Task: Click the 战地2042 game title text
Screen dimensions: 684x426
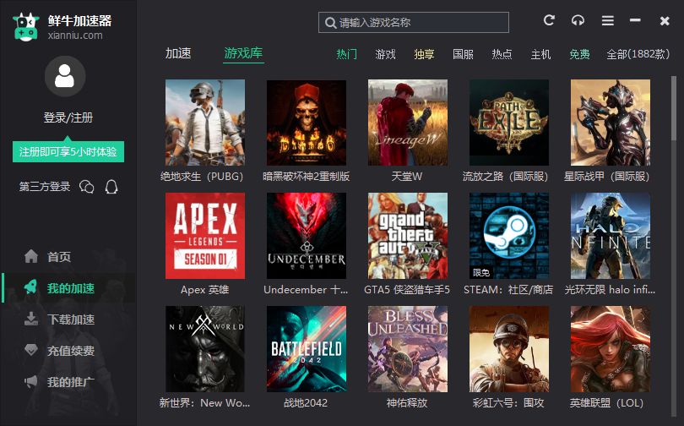Action: 306,403
